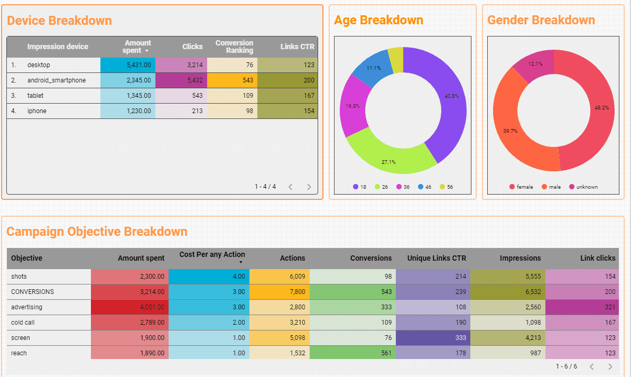
Task: Toggle age 46 legend item
Action: click(x=424, y=187)
